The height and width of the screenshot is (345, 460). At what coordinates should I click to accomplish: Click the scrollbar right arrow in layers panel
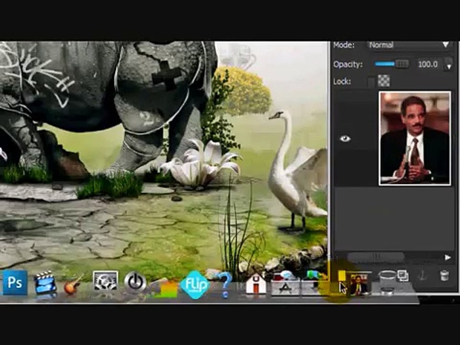[x=447, y=258]
